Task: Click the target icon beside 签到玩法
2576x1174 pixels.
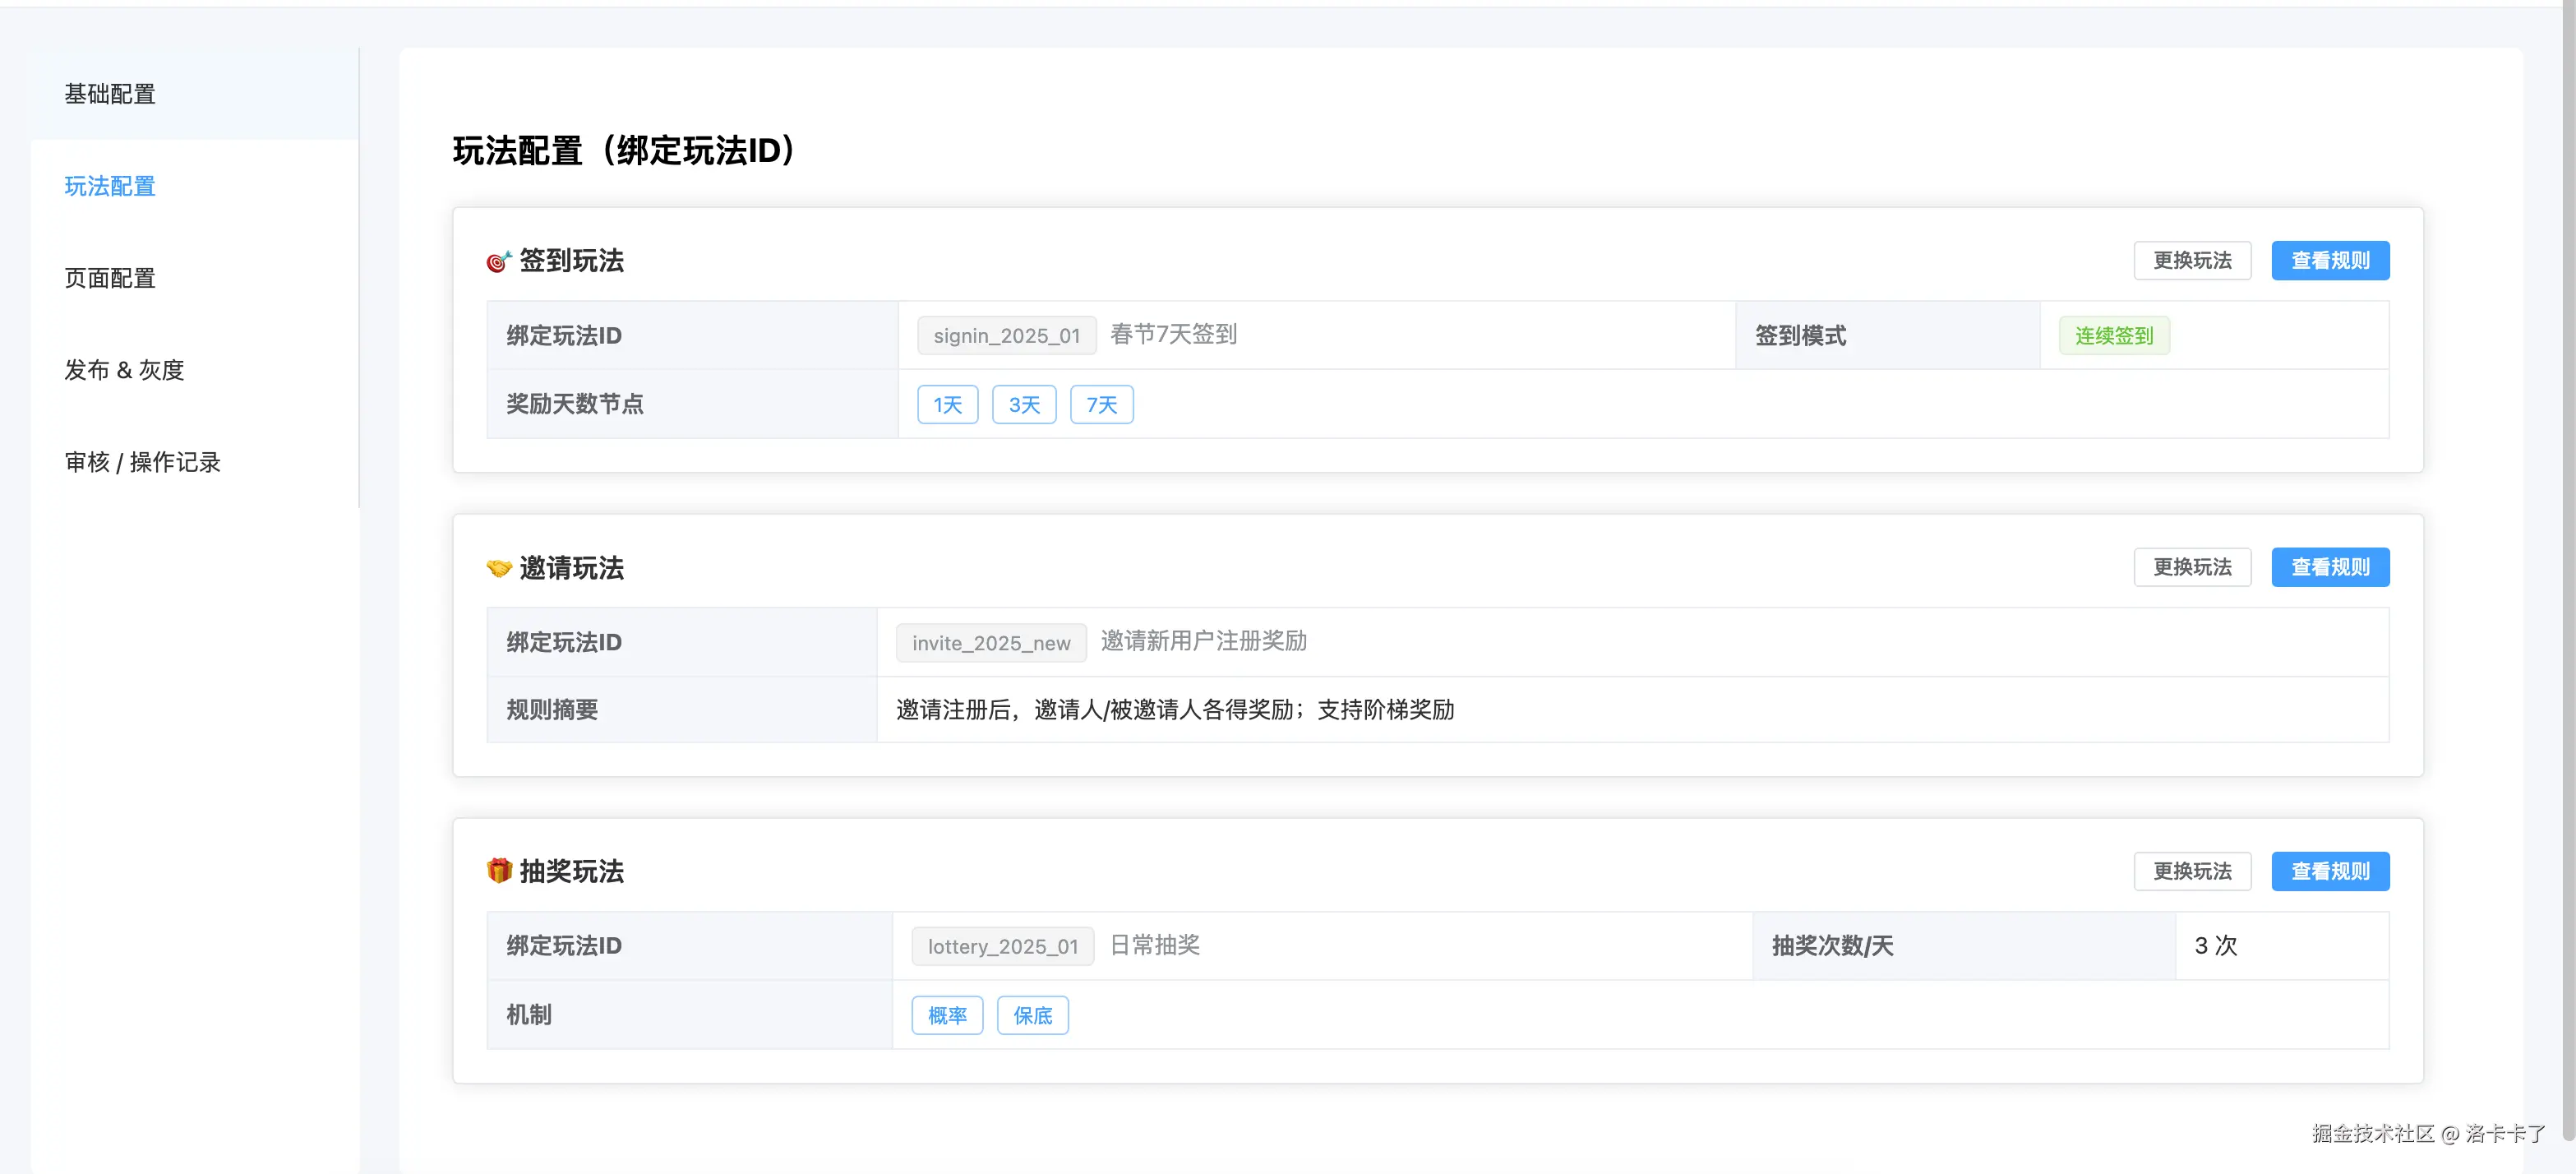Action: click(498, 261)
